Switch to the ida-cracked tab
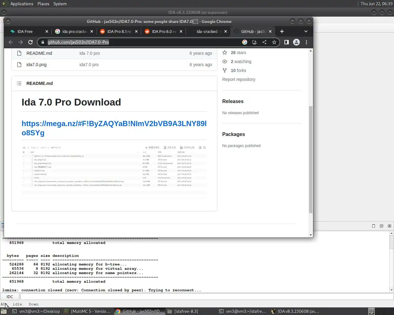 point(208,31)
